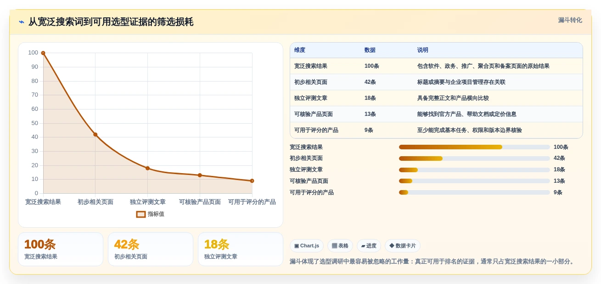Screen dimensions: 601x284
Task: Click the 指标值 legend text
Action: pyautogui.click(x=156, y=214)
